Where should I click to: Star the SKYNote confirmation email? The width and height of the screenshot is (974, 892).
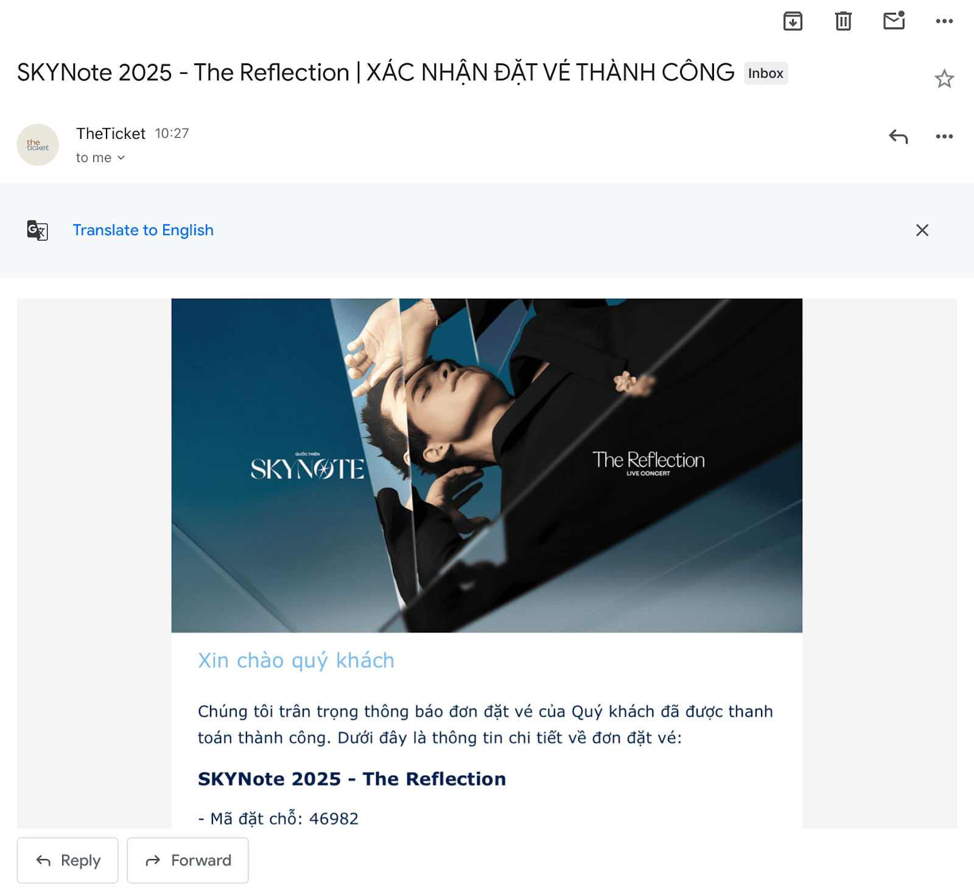[x=944, y=79]
